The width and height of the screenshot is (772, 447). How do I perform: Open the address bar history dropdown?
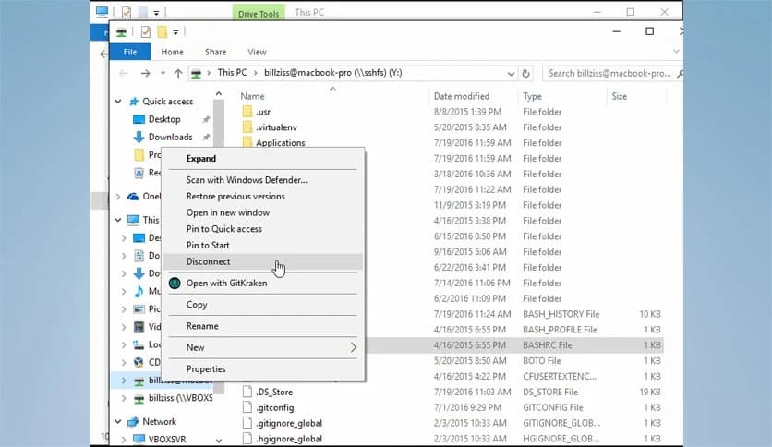pyautogui.click(x=511, y=73)
